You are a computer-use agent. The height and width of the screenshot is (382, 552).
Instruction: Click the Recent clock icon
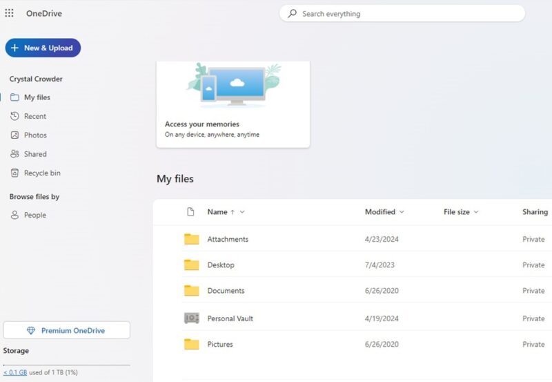pos(14,116)
